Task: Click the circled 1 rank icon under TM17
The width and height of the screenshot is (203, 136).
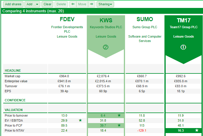Action: [x=183, y=47]
